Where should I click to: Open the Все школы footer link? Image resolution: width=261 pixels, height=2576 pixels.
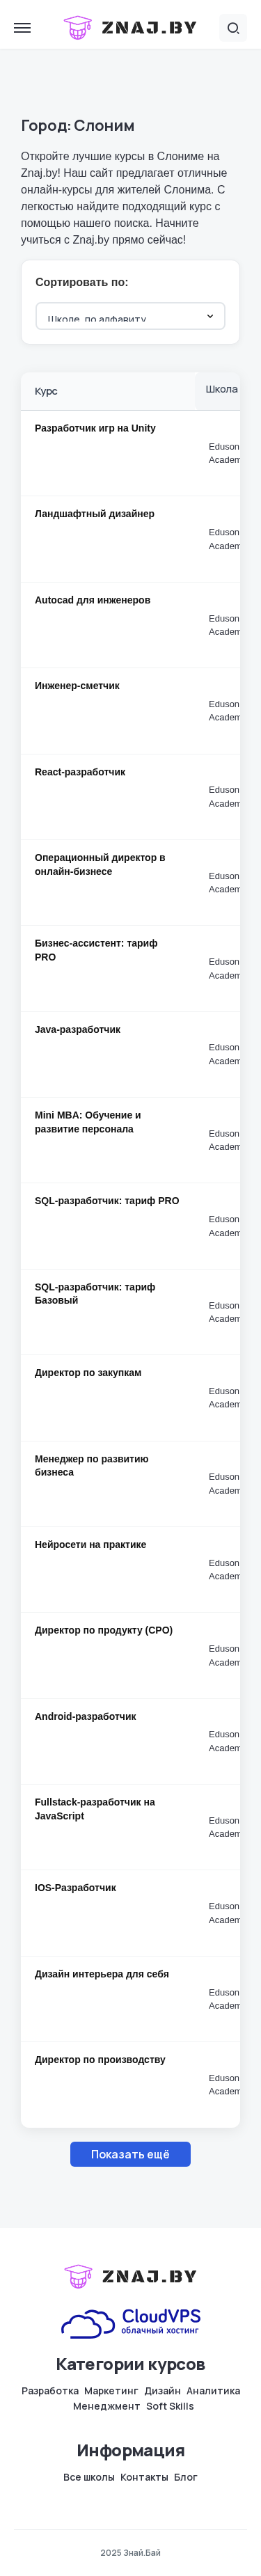click(89, 2477)
